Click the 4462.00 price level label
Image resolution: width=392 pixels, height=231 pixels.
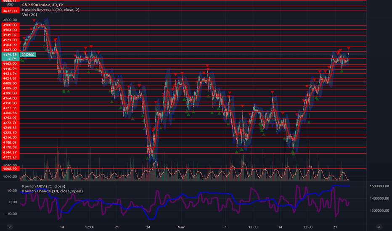coord(10,64)
